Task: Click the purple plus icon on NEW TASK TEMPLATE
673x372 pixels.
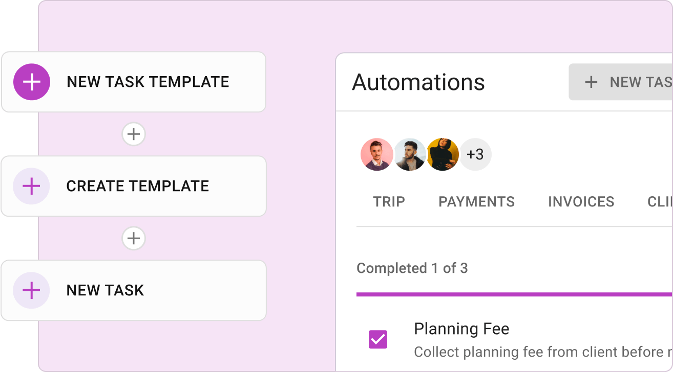Action: 31,82
